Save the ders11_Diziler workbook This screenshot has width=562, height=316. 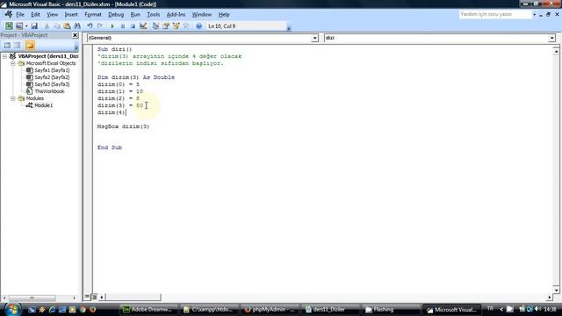point(34,25)
